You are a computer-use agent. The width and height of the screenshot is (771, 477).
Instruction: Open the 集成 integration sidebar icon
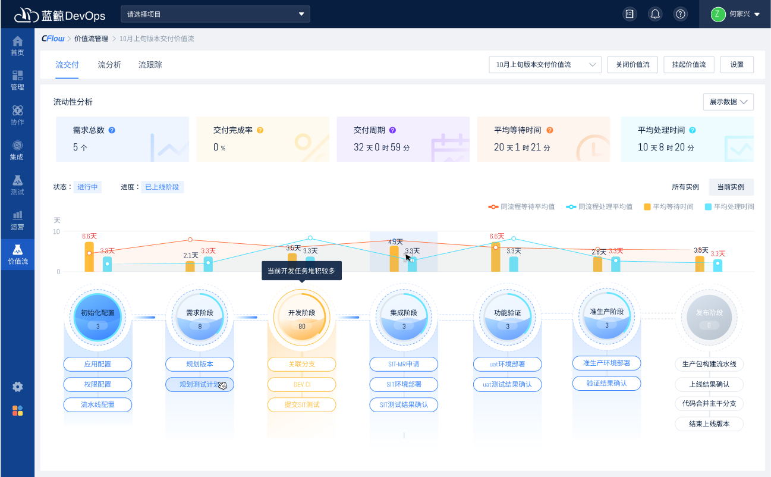click(17, 150)
